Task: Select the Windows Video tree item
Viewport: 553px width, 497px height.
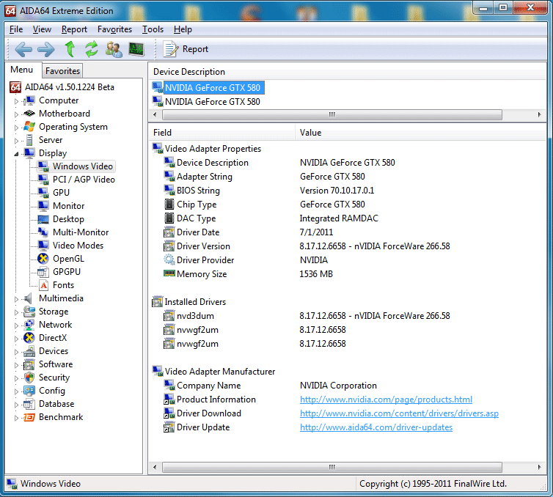Action: click(x=83, y=166)
